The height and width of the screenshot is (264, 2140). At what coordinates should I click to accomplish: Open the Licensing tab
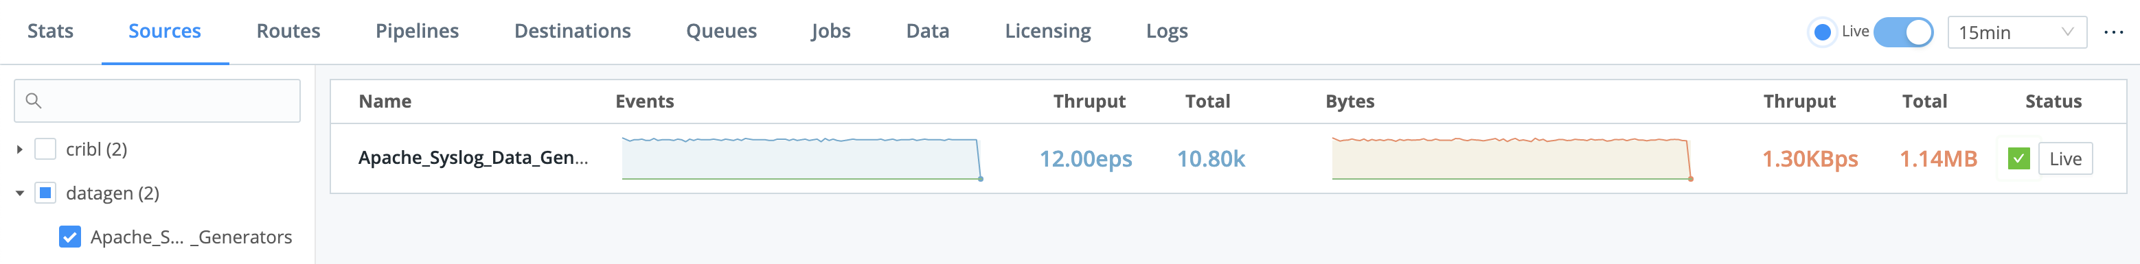(x=1047, y=32)
